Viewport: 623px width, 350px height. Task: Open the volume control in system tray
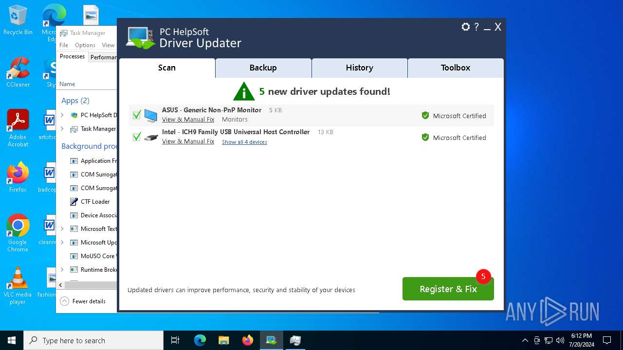(560, 340)
